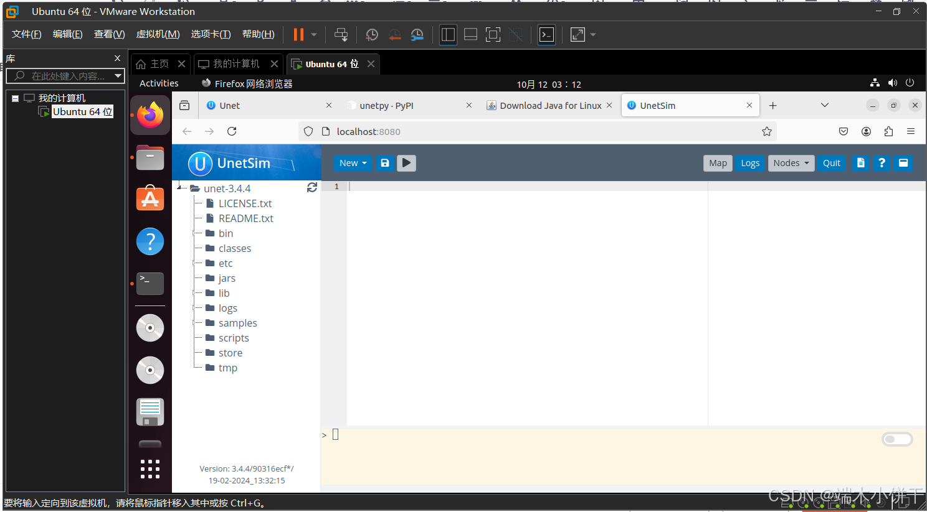Open the 编辑(E) menu
This screenshot has height=512, width=927.
[x=67, y=34]
